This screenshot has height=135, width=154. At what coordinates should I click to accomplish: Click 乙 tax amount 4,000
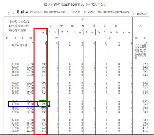pos(145,125)
